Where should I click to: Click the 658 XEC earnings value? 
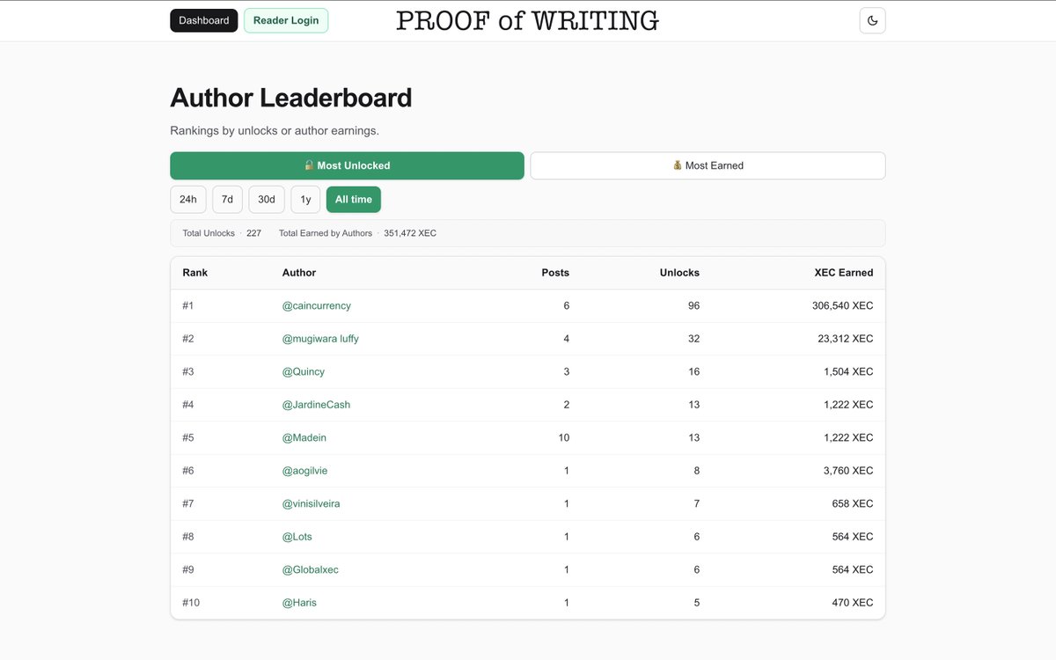point(853,503)
